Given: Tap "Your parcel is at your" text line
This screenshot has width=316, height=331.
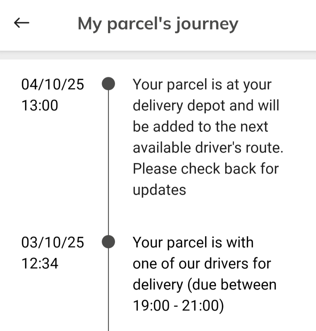Looking at the screenshot, I should [202, 85].
